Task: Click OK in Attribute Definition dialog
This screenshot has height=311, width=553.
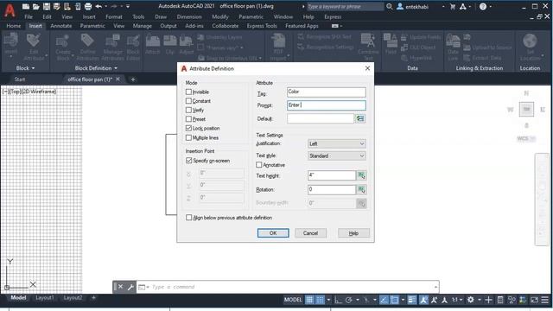Action: click(273, 233)
